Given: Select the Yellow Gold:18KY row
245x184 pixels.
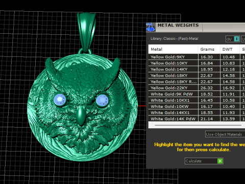Looking at the screenshot, I should point(197,76).
